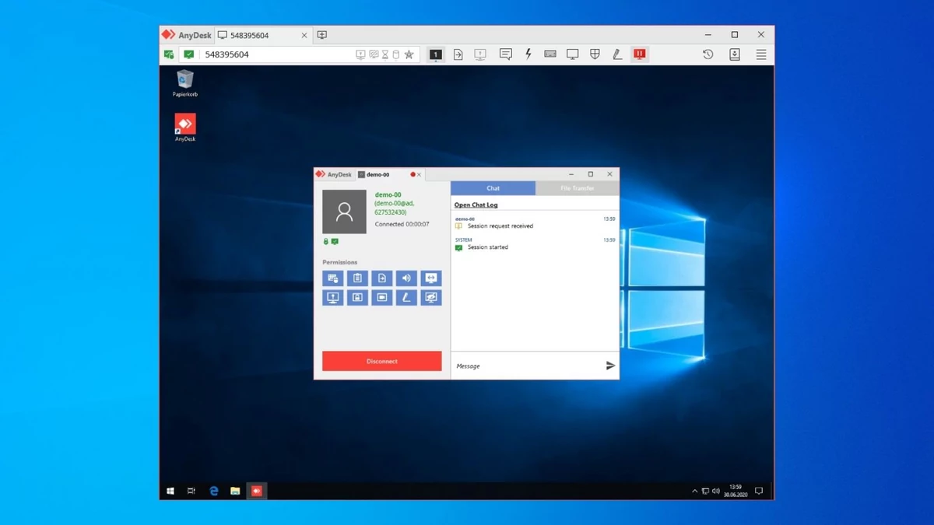This screenshot has width=934, height=525.
Task: Click the crossed-out monitor icon in address bar
Action: tap(373, 54)
